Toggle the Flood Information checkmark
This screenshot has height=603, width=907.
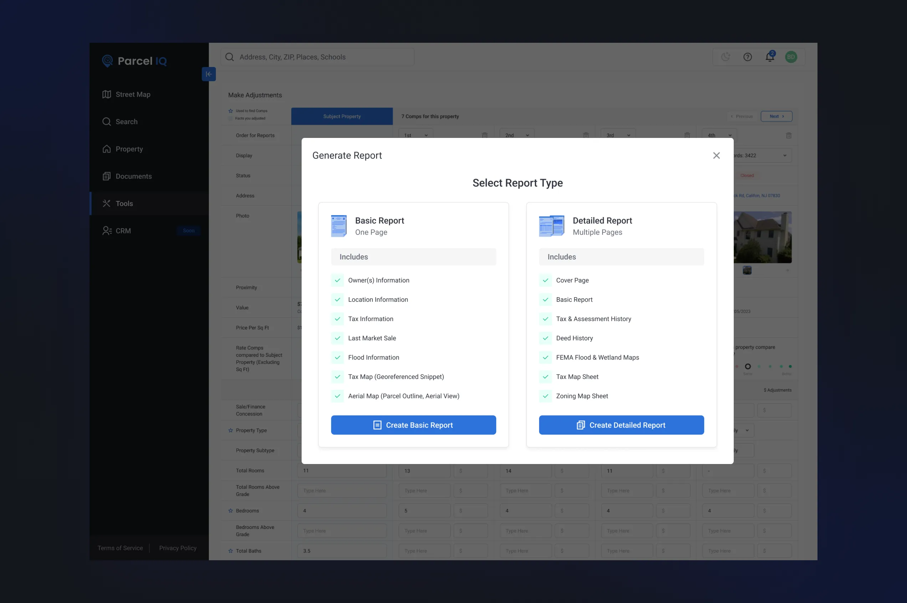coord(337,357)
